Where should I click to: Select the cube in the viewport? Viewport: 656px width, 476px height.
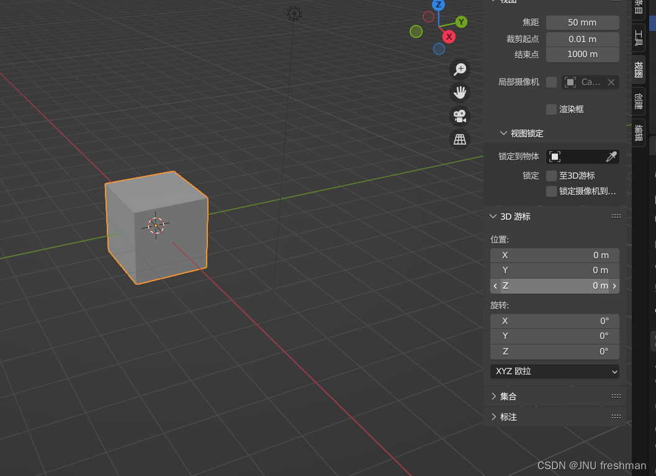(156, 228)
